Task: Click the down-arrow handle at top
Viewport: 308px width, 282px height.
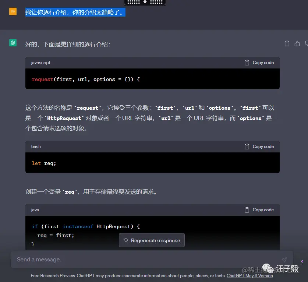Action: (x=145, y=2)
